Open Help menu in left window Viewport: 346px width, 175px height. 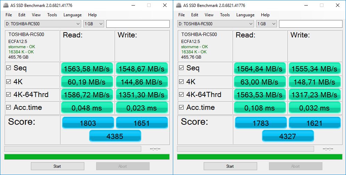click(x=92, y=15)
